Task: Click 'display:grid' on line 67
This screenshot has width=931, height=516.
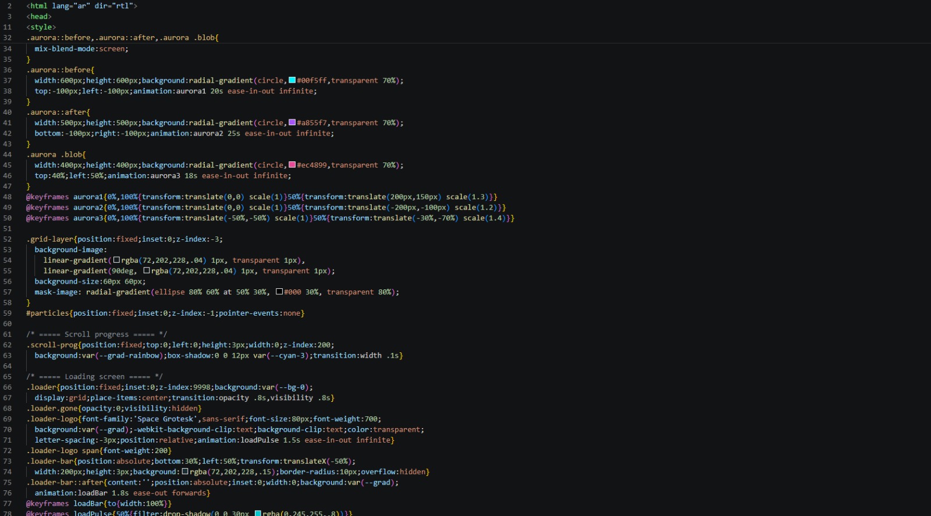Action: 60,398
